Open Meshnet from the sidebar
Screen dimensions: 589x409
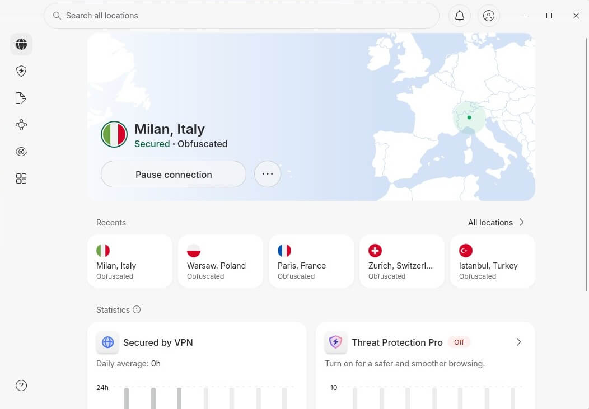pos(21,125)
